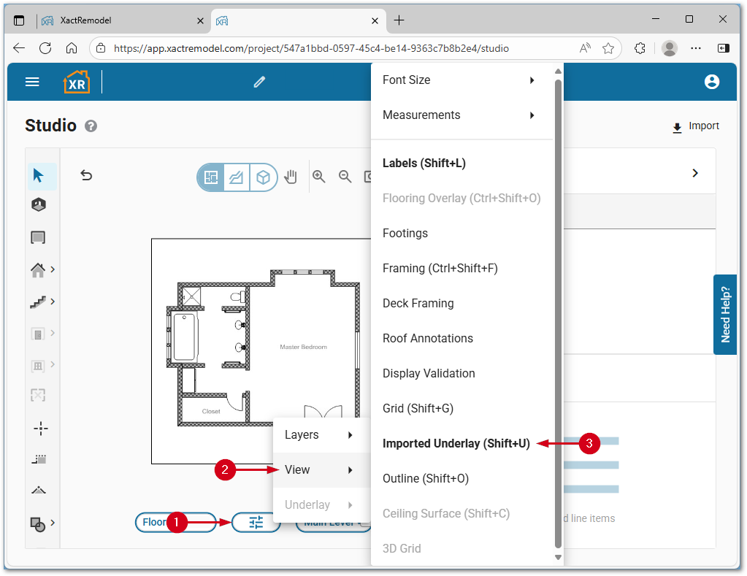Expand the Layers submenu

point(318,435)
